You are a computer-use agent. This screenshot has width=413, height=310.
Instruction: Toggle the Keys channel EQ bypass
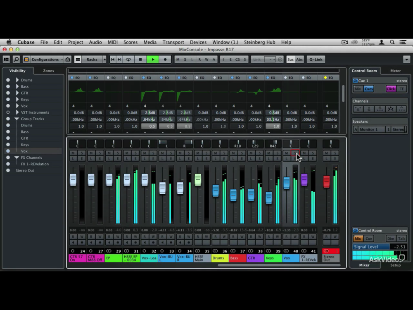(x=268, y=78)
